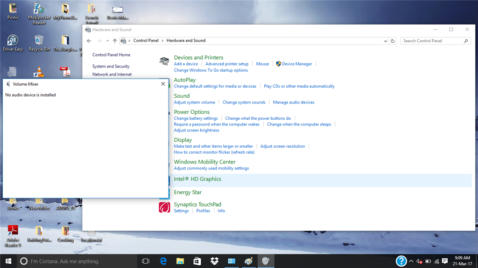Open the Sound category heading
The height and width of the screenshot is (268, 478).
(x=182, y=96)
